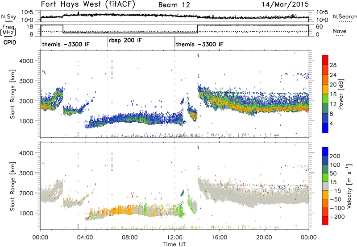Click the red bottom of the velocity color bar
357x247 pixels.
(x=325, y=221)
